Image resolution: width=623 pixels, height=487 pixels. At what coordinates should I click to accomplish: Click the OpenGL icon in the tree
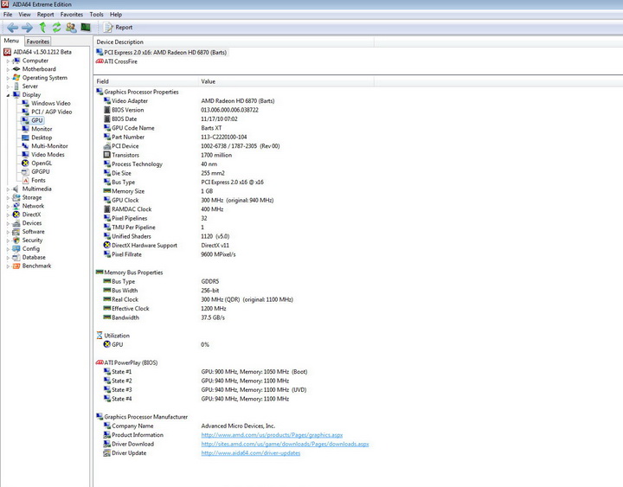[25, 163]
